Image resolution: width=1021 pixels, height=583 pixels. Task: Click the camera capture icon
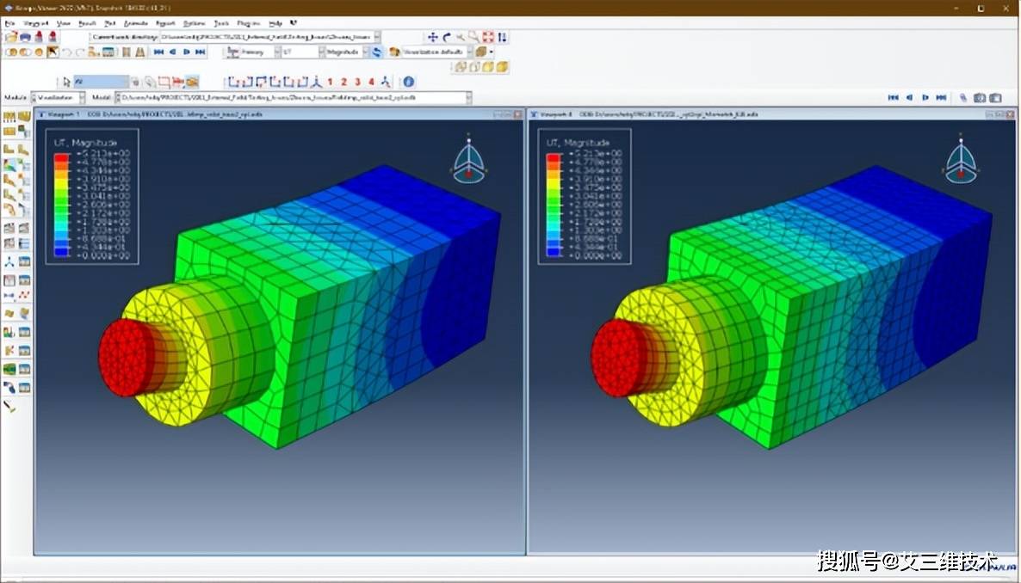980,98
